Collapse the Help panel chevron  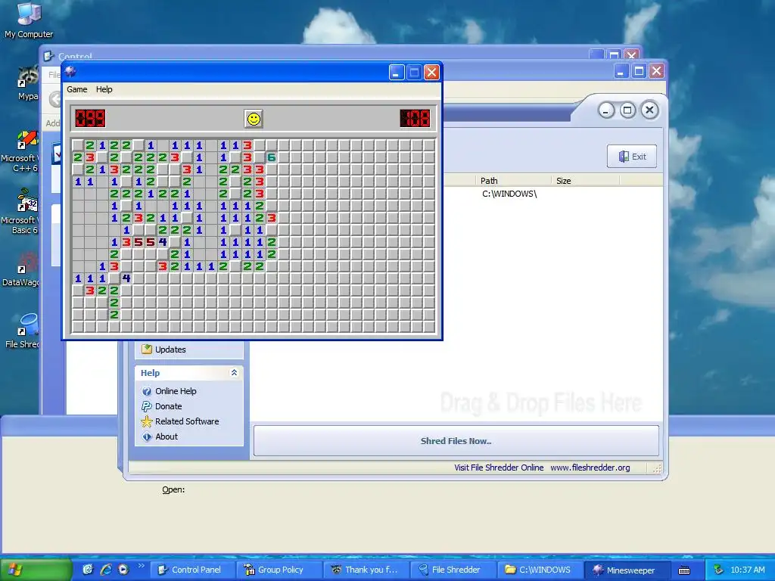point(235,373)
